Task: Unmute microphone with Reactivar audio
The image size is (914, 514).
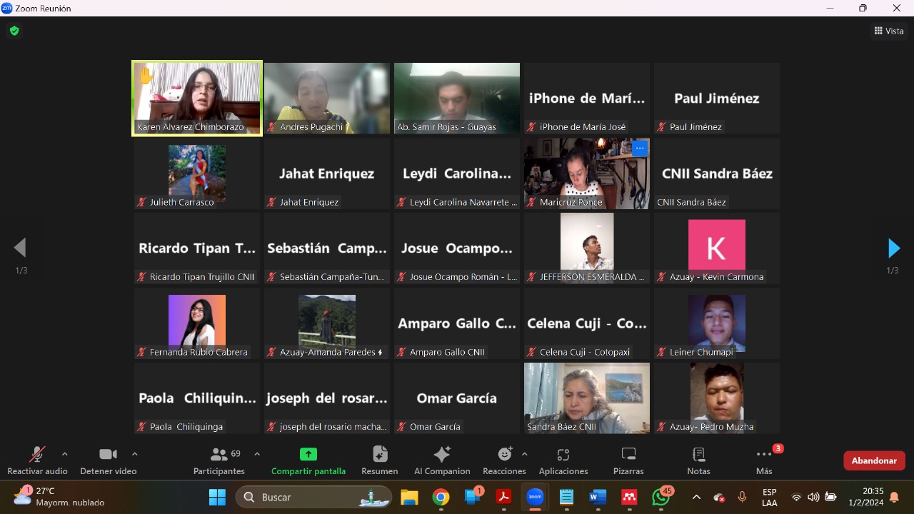Action: [x=37, y=460]
